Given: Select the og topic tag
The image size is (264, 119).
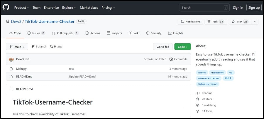Looking at the screenshot, I should point(231,72).
